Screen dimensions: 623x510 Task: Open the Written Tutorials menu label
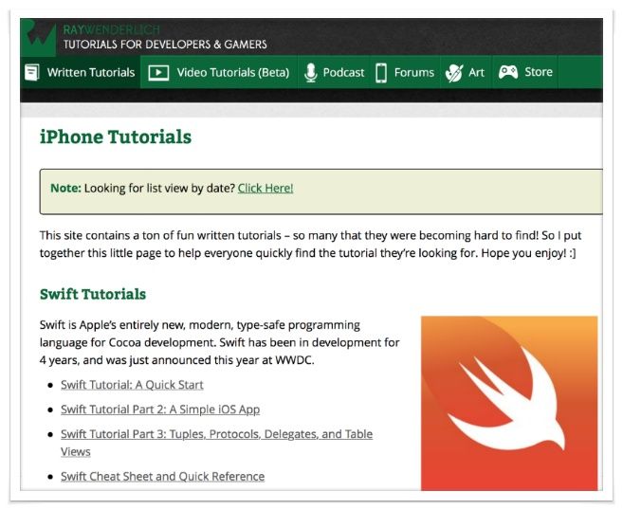pos(91,73)
